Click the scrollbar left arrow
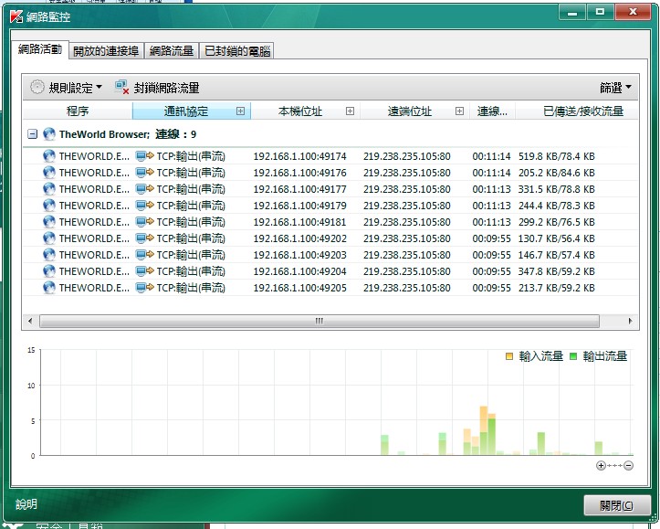 [x=30, y=321]
